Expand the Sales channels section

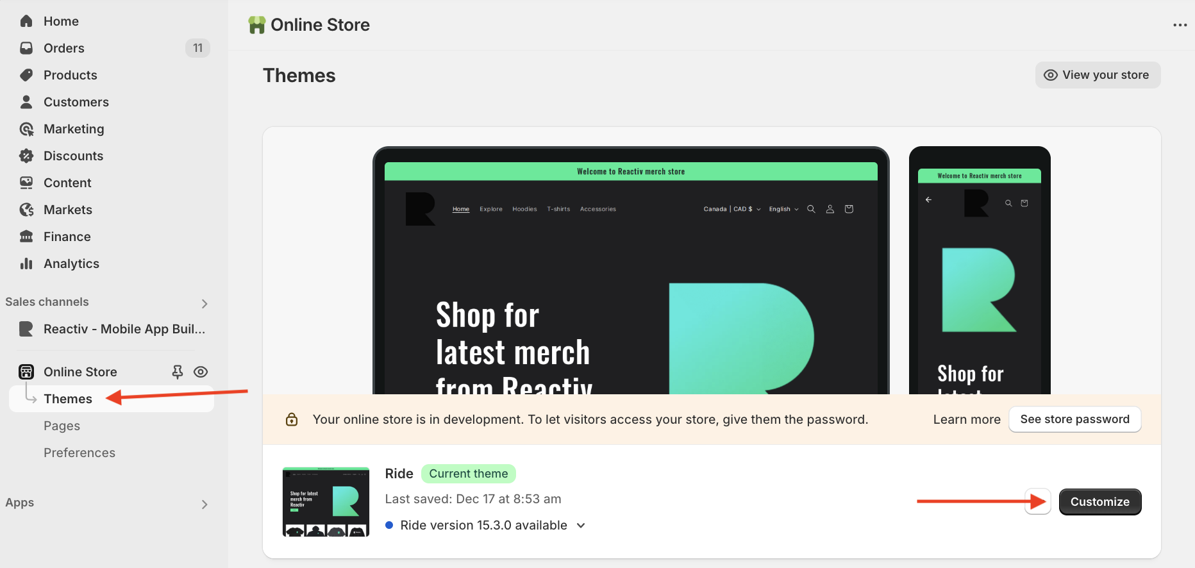(205, 303)
